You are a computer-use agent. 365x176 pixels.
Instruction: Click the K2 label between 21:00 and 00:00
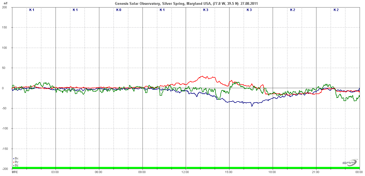pyautogui.click(x=336, y=10)
